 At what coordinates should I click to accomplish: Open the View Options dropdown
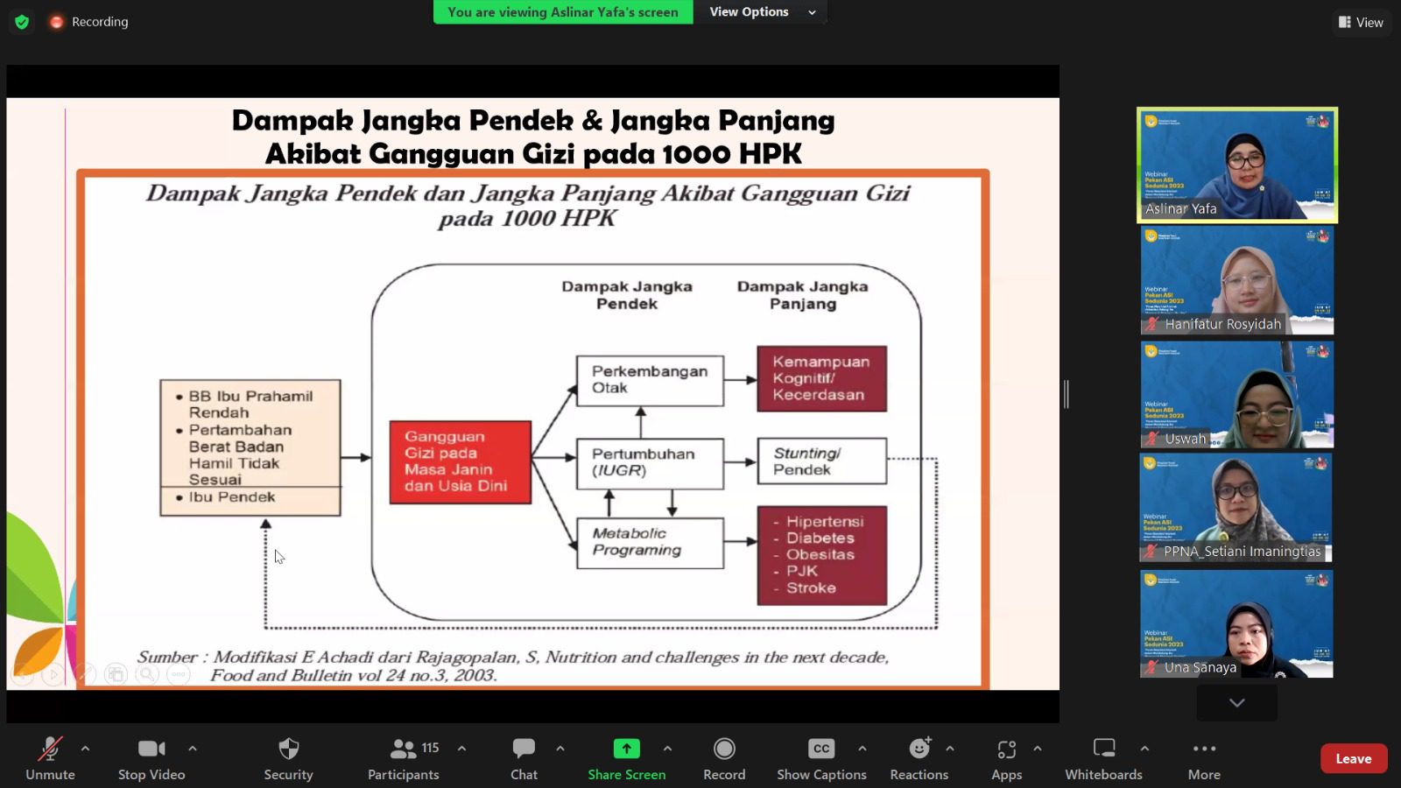coord(762,12)
